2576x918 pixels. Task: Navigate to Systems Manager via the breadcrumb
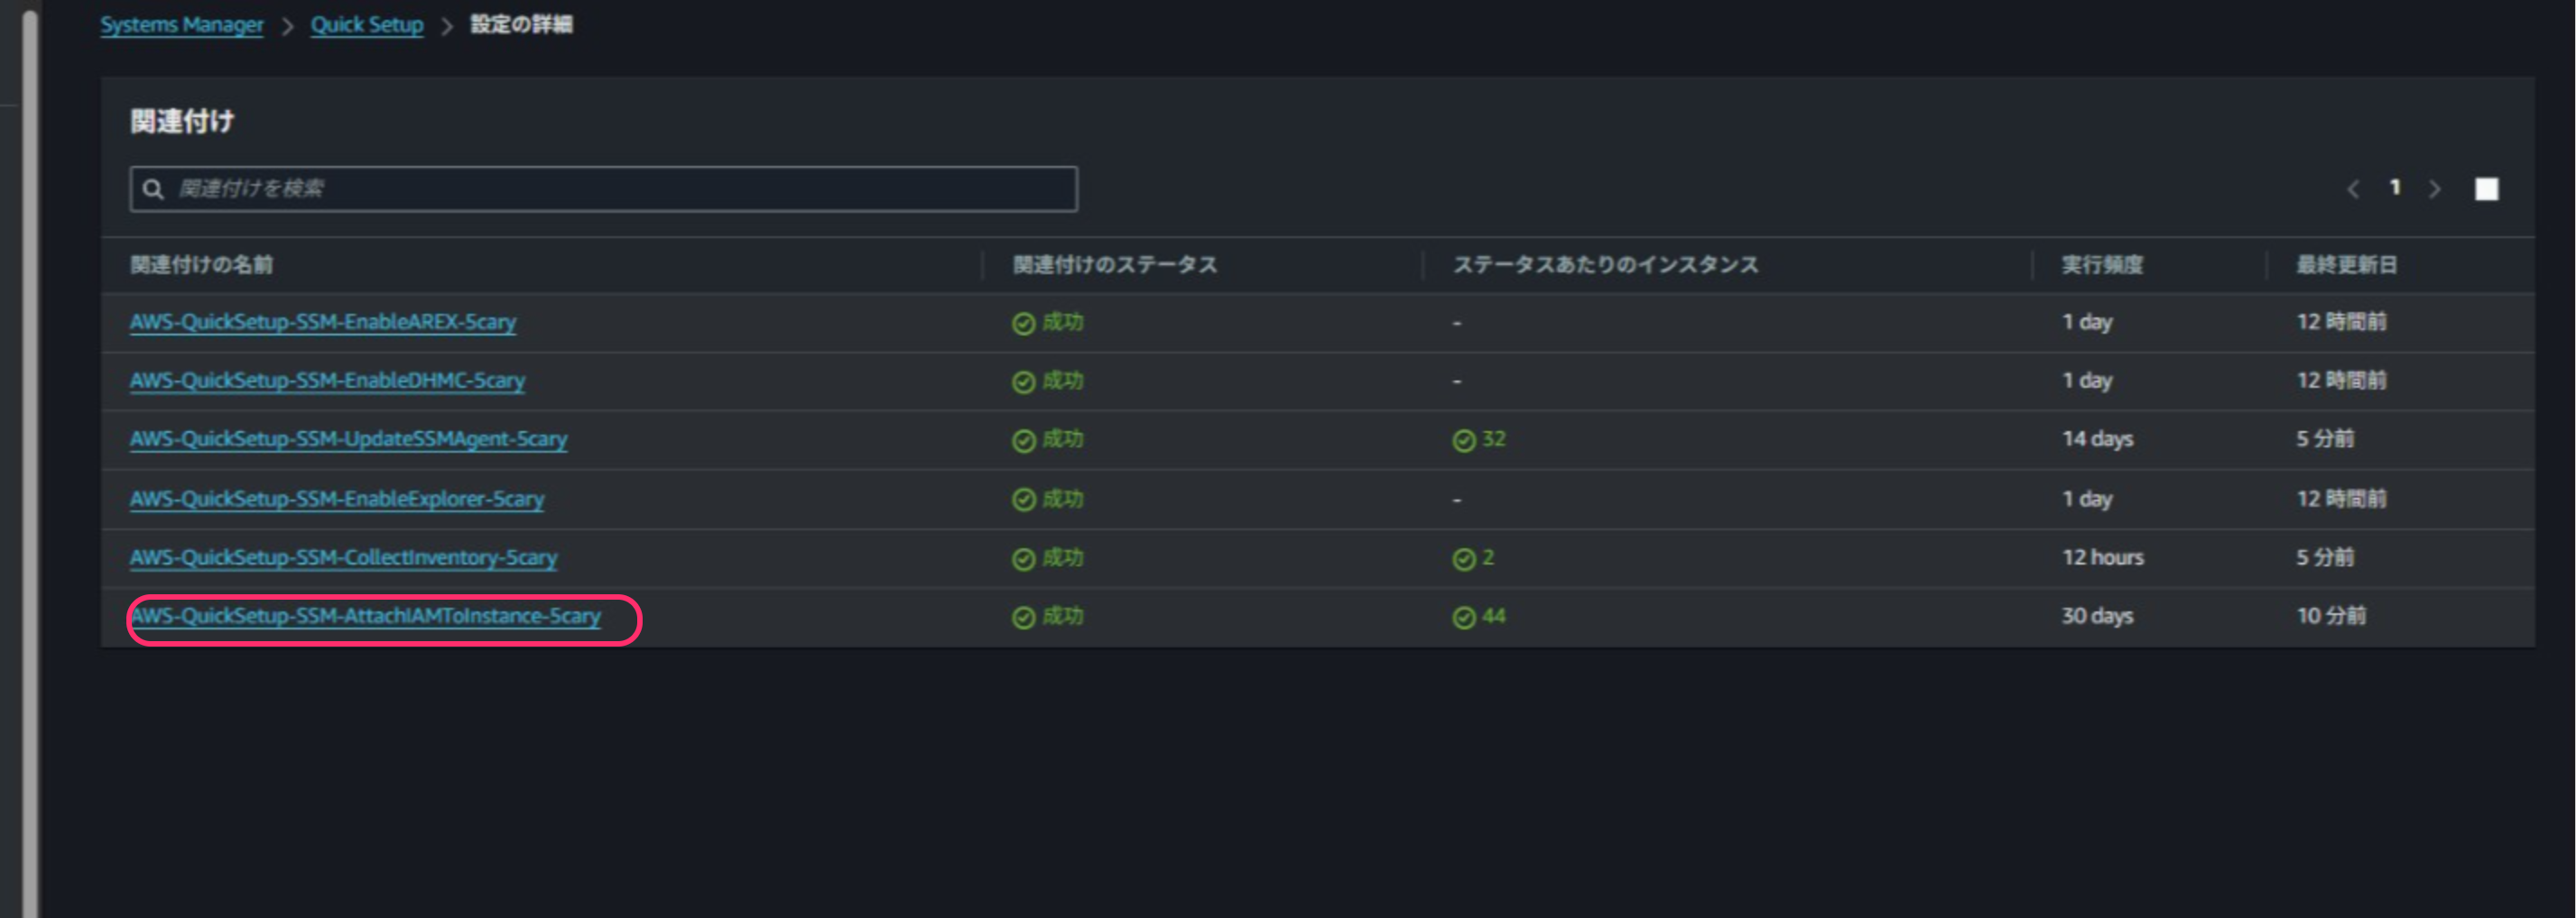[181, 24]
